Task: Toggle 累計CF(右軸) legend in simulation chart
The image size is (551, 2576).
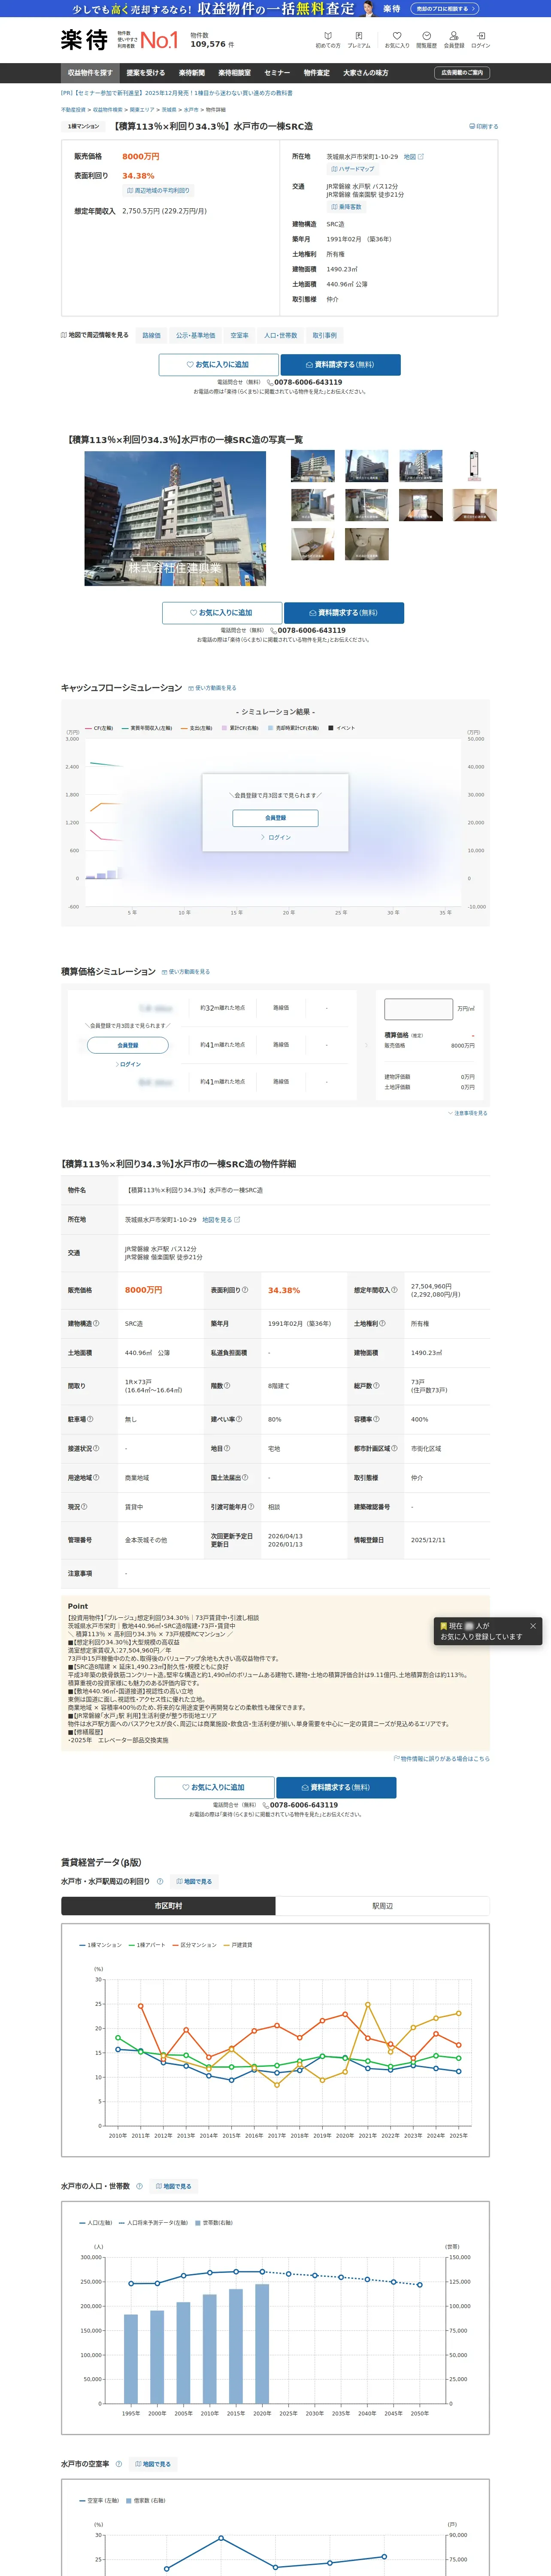Action: click(240, 728)
